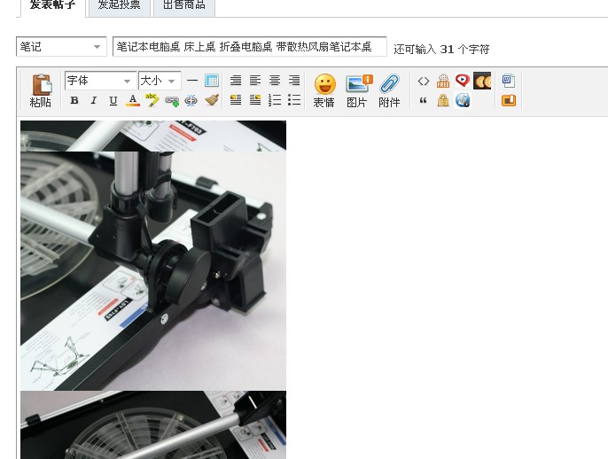This screenshot has width=608, height=459.
Task: Align text right
Action: [294, 81]
